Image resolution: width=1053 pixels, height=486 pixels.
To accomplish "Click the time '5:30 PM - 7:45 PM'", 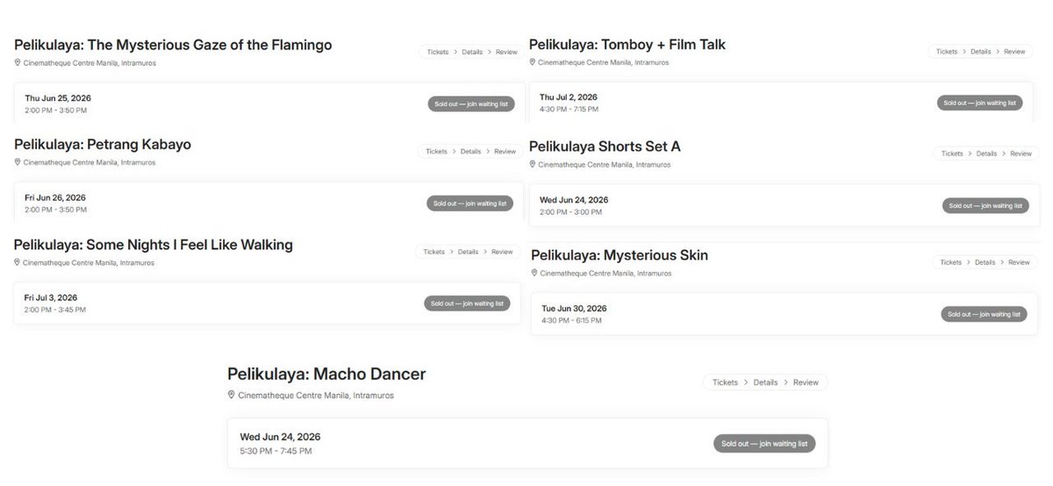I will point(276,451).
